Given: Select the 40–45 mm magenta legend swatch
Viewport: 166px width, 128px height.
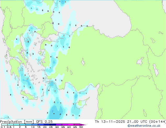Looking at the screenshot, I should (71, 125).
